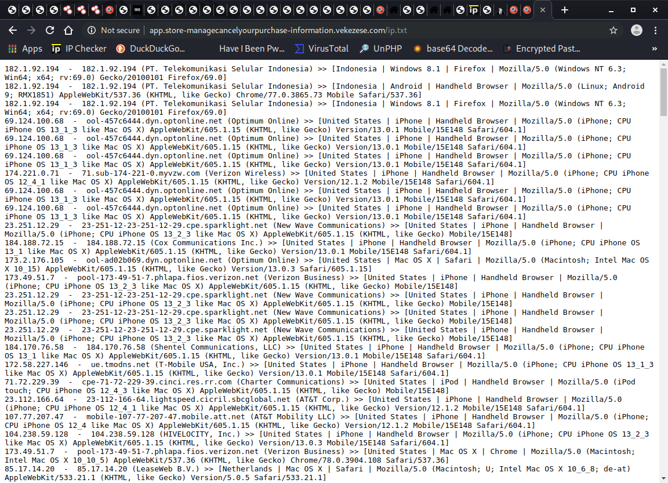Open the UnPHP bookmark
Image resolution: width=668 pixels, height=483 pixels.
coord(380,49)
